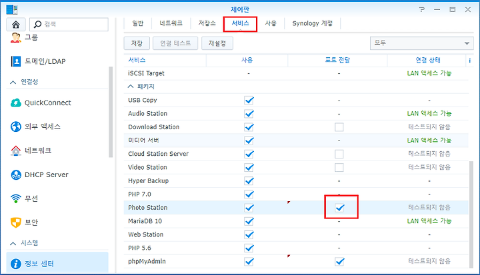Click Video Station 테스트되지 않음 status
480x275 pixels.
429,167
